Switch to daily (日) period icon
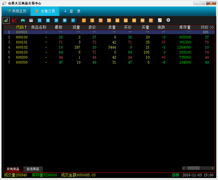Screen dimensions: 218x180 [x=40, y=20]
